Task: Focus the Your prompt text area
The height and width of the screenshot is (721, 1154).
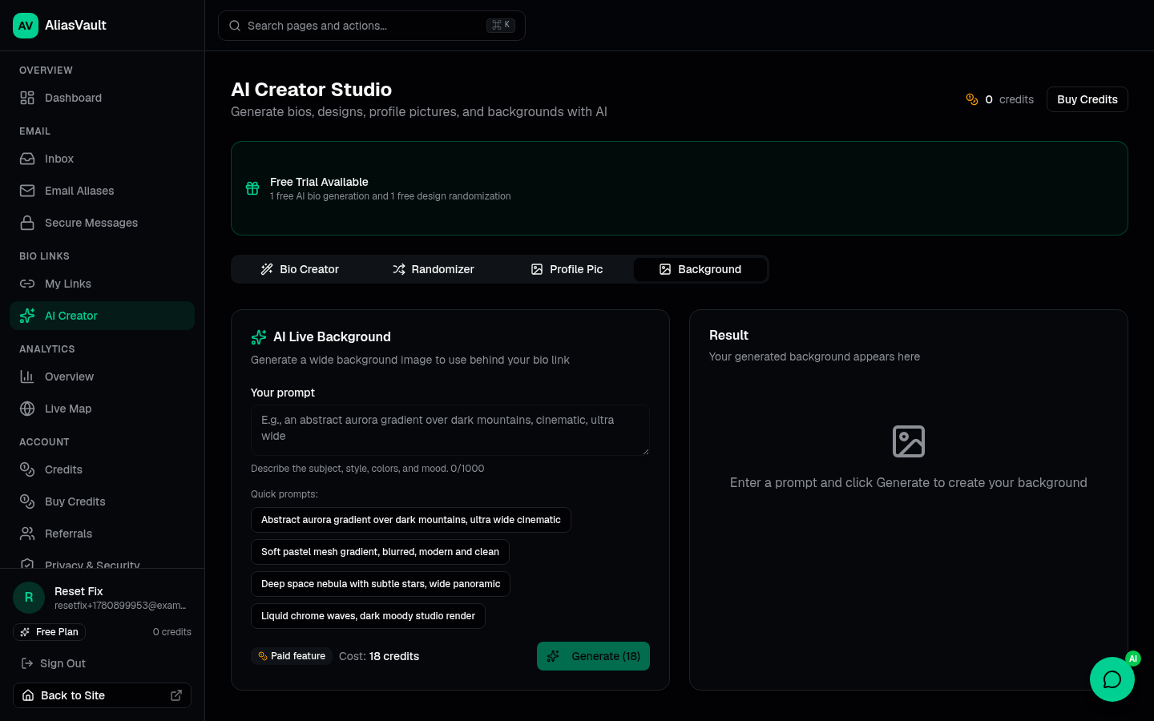Action: [x=450, y=430]
